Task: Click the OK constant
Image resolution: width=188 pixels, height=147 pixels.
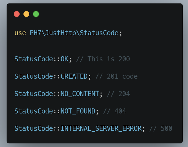Action: click(x=64, y=59)
